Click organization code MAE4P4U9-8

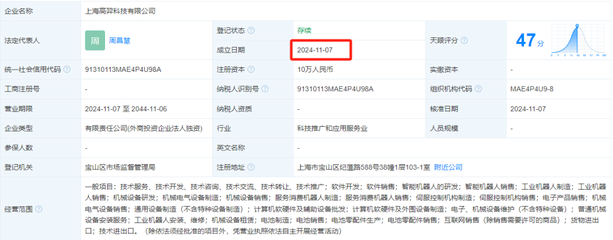(x=532, y=89)
